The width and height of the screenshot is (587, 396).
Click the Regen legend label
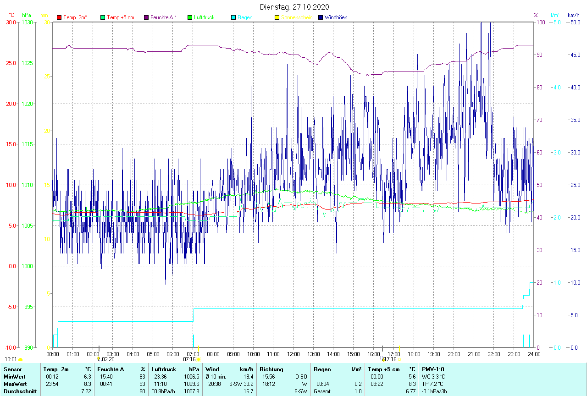coord(245,17)
